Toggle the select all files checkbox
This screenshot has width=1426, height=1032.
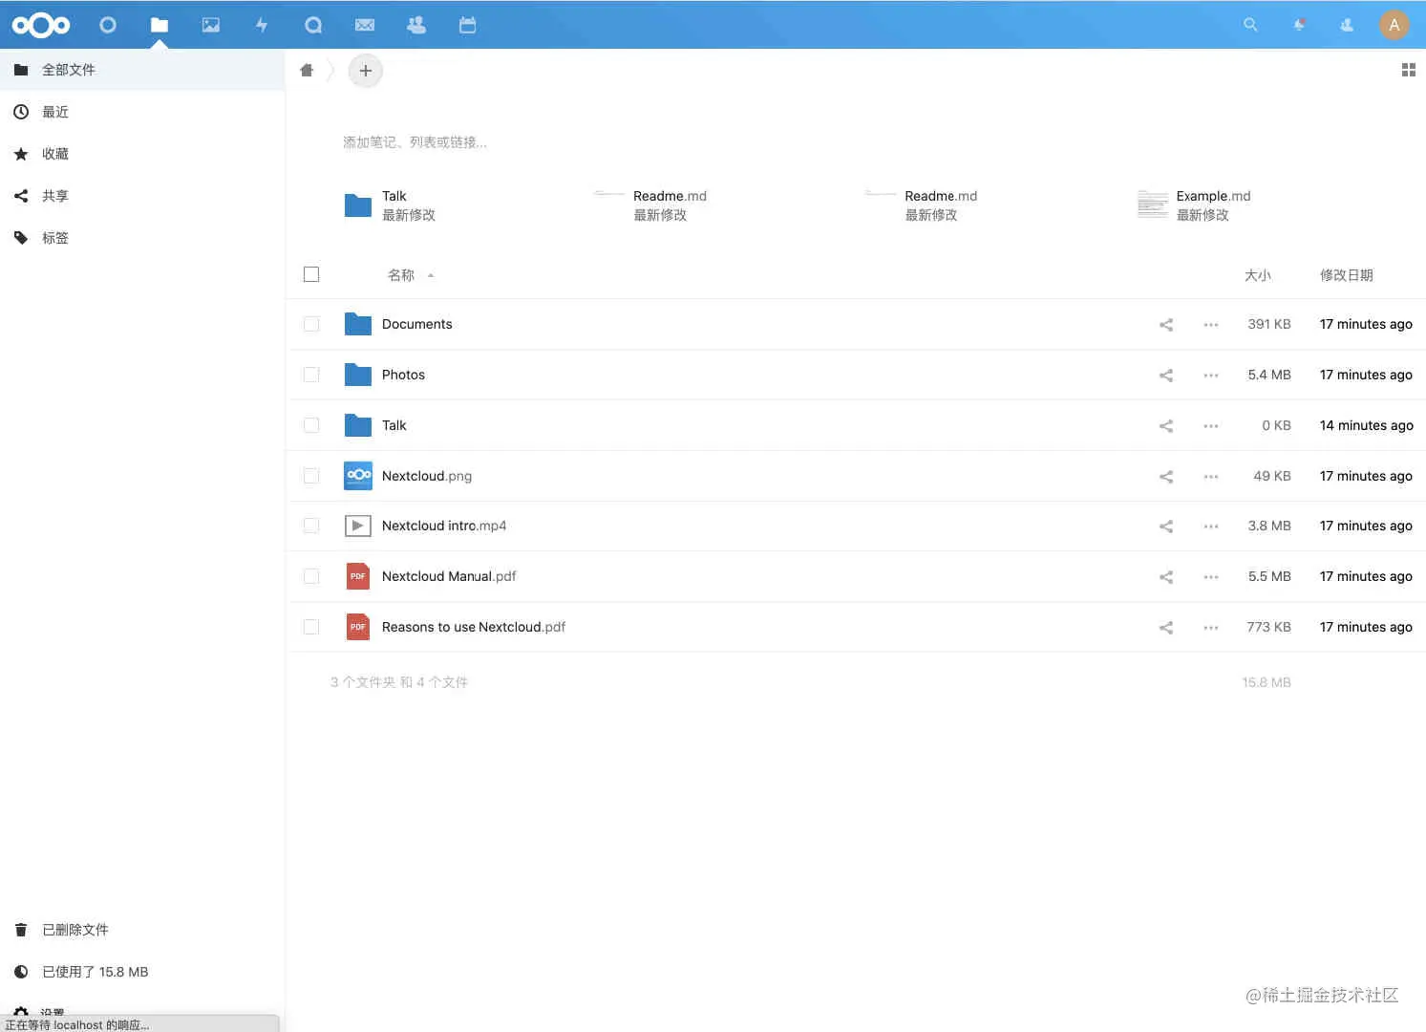click(311, 274)
